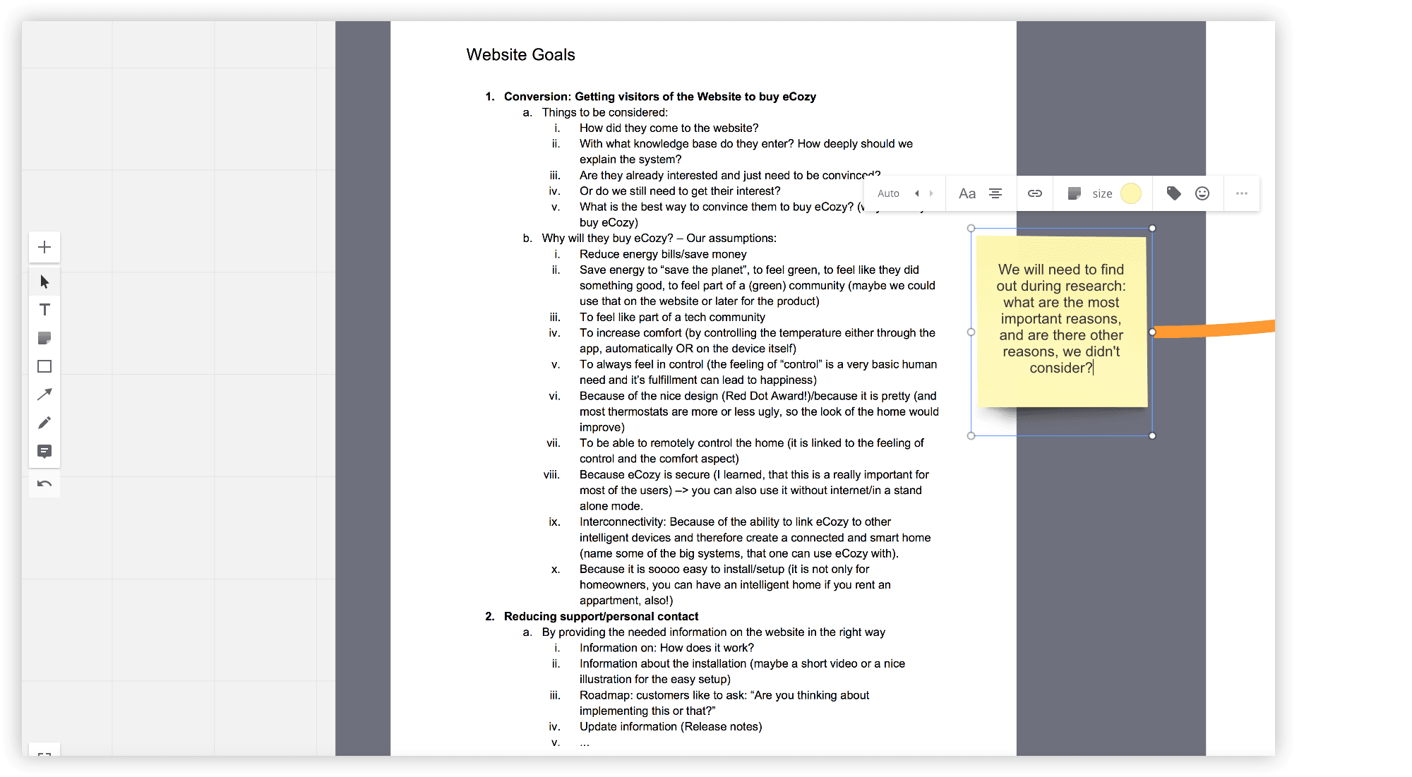Select the Arrow line tool
Screen dimensions: 1412x777
click(44, 394)
